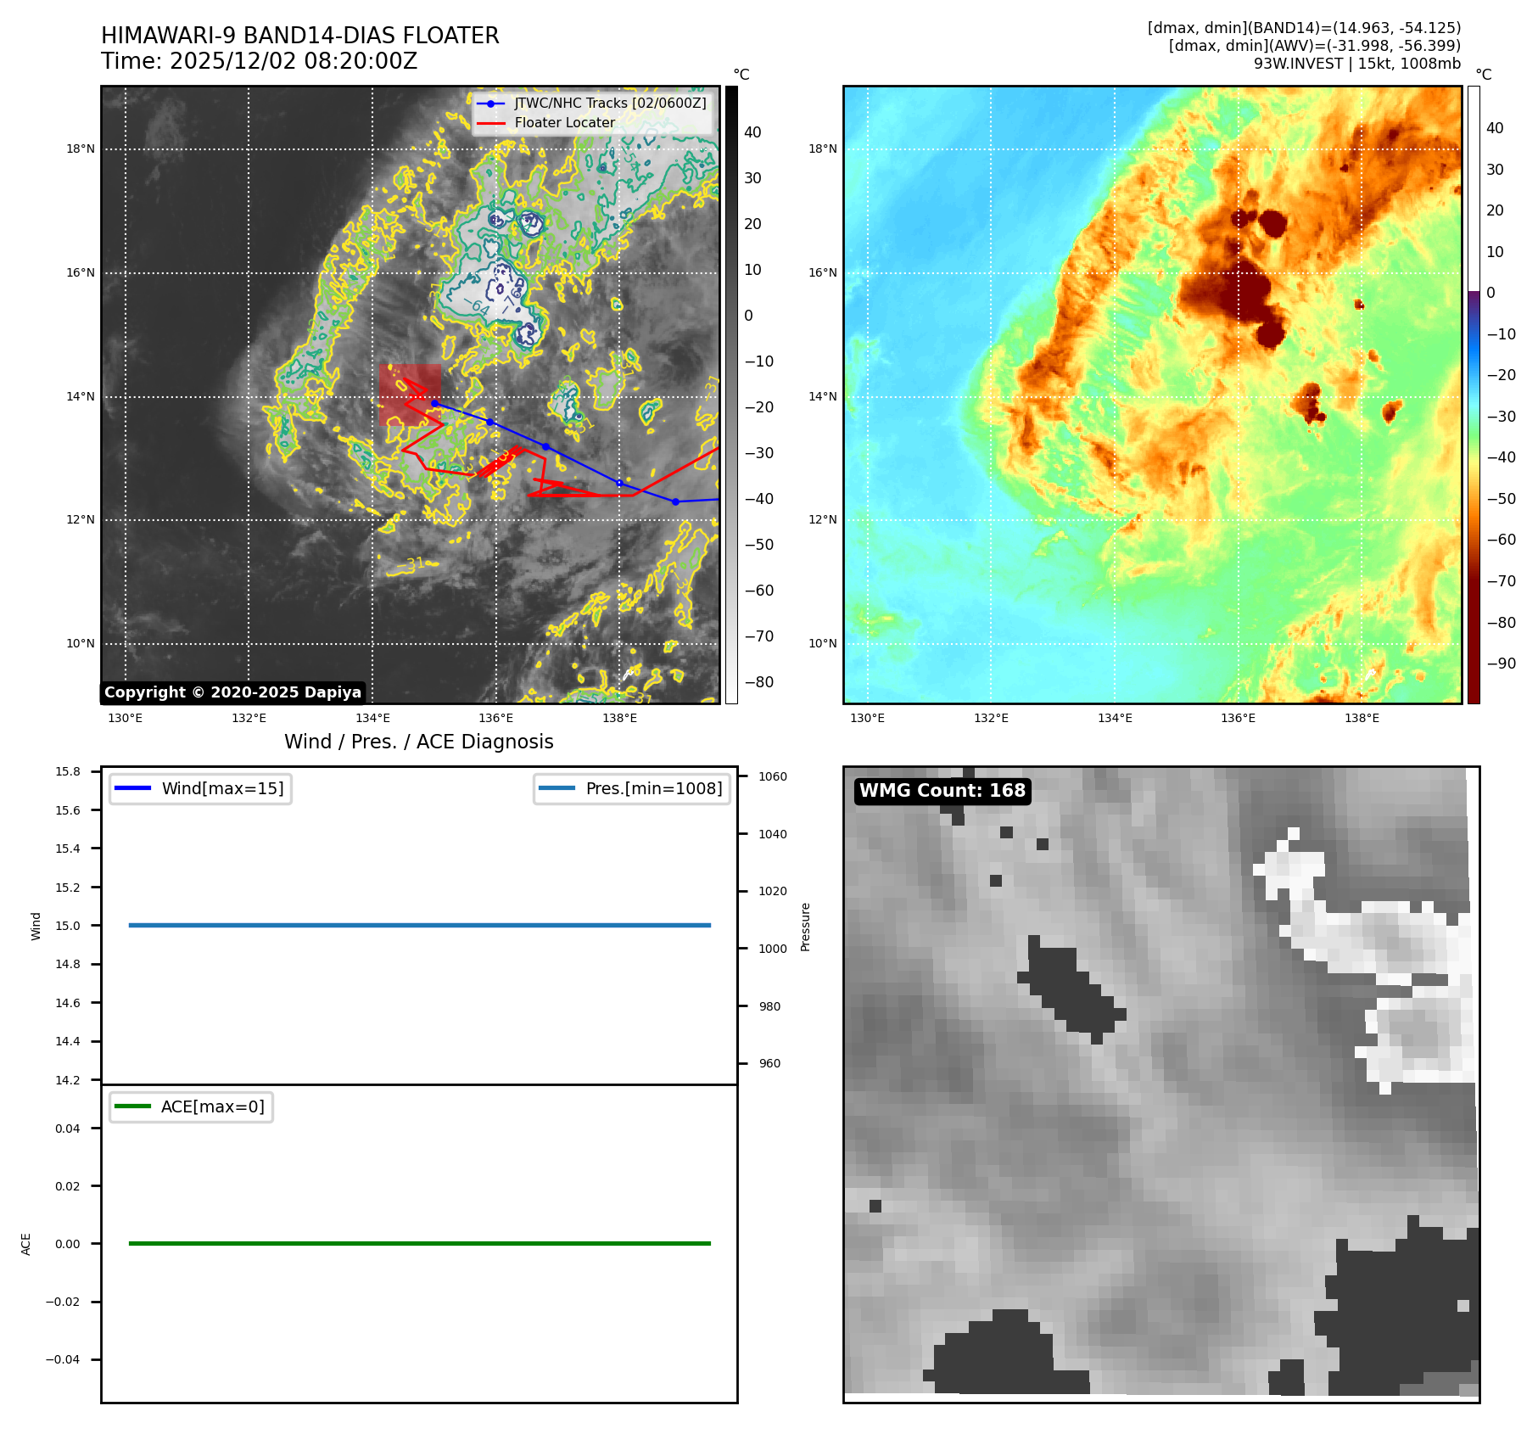Click the rainbow temperature colorbar of the right map
This screenshot has width=1538, height=1434.
pos(1474,395)
